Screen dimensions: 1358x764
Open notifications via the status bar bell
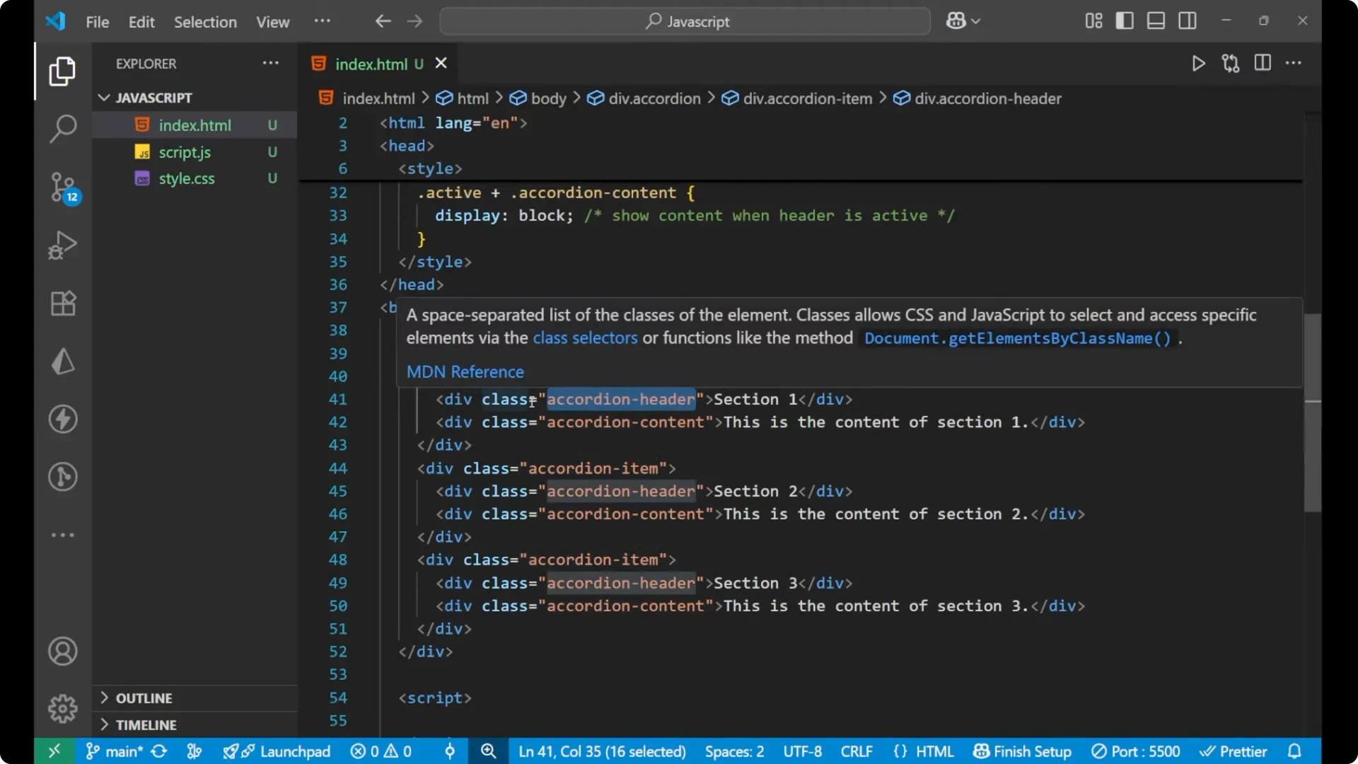click(1296, 751)
